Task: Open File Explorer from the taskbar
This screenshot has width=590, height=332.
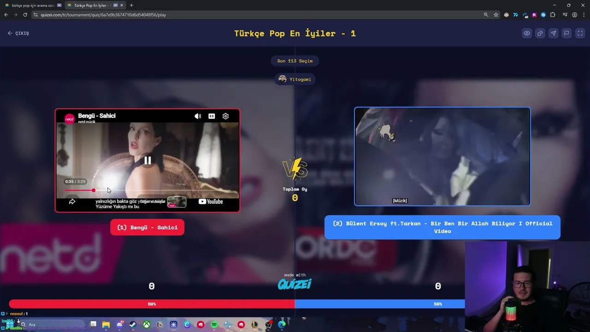Action: (106, 325)
